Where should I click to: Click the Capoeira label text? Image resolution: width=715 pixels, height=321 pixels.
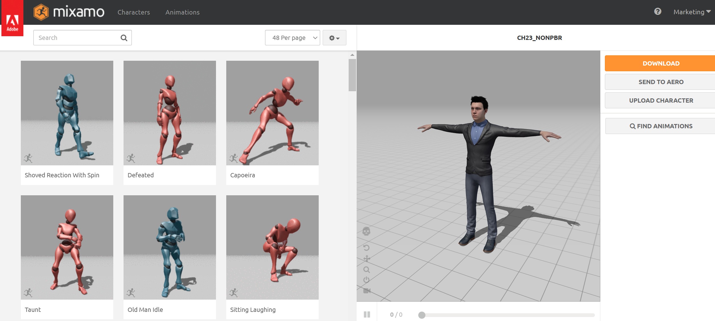[243, 175]
